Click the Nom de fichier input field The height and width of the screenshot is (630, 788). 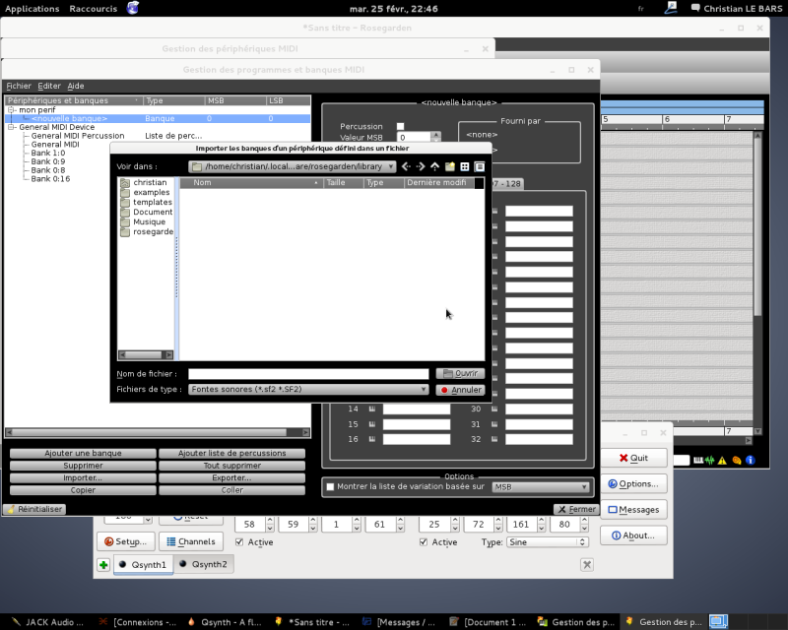(x=308, y=374)
